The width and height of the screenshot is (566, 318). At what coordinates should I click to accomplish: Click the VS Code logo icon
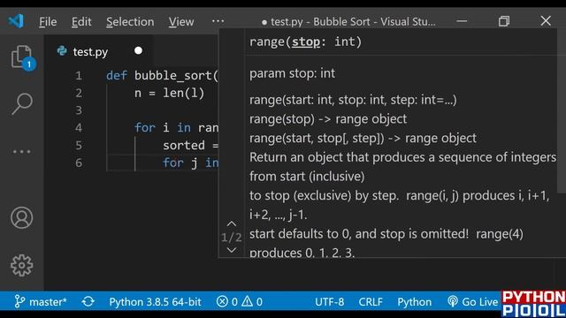pos(16,21)
